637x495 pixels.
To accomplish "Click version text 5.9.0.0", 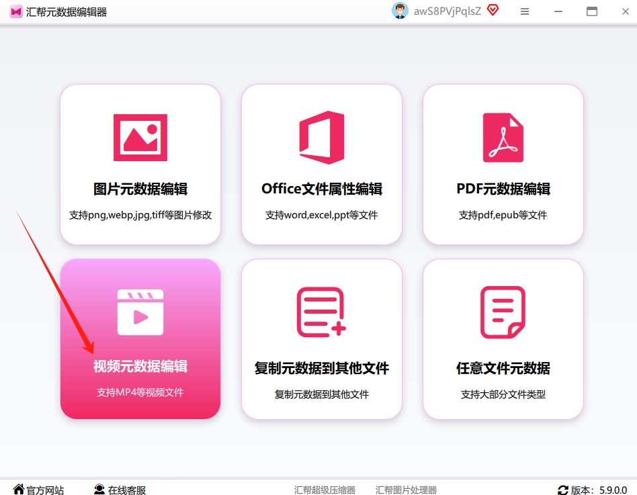I will tap(613, 490).
